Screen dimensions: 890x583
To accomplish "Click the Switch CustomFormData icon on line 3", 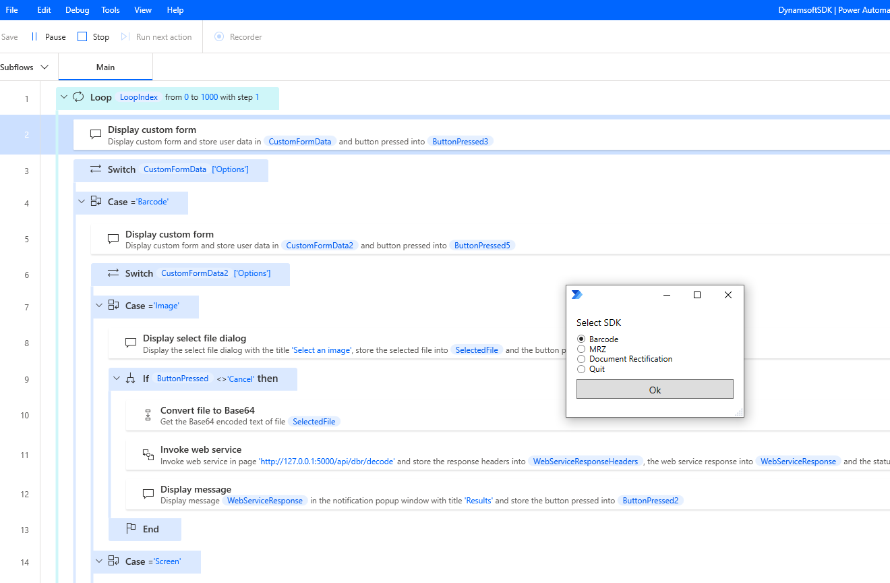I will 96,169.
